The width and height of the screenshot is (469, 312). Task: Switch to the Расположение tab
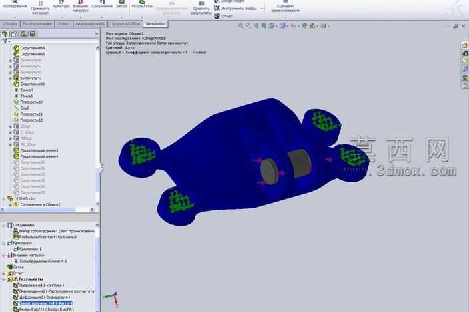tap(37, 24)
